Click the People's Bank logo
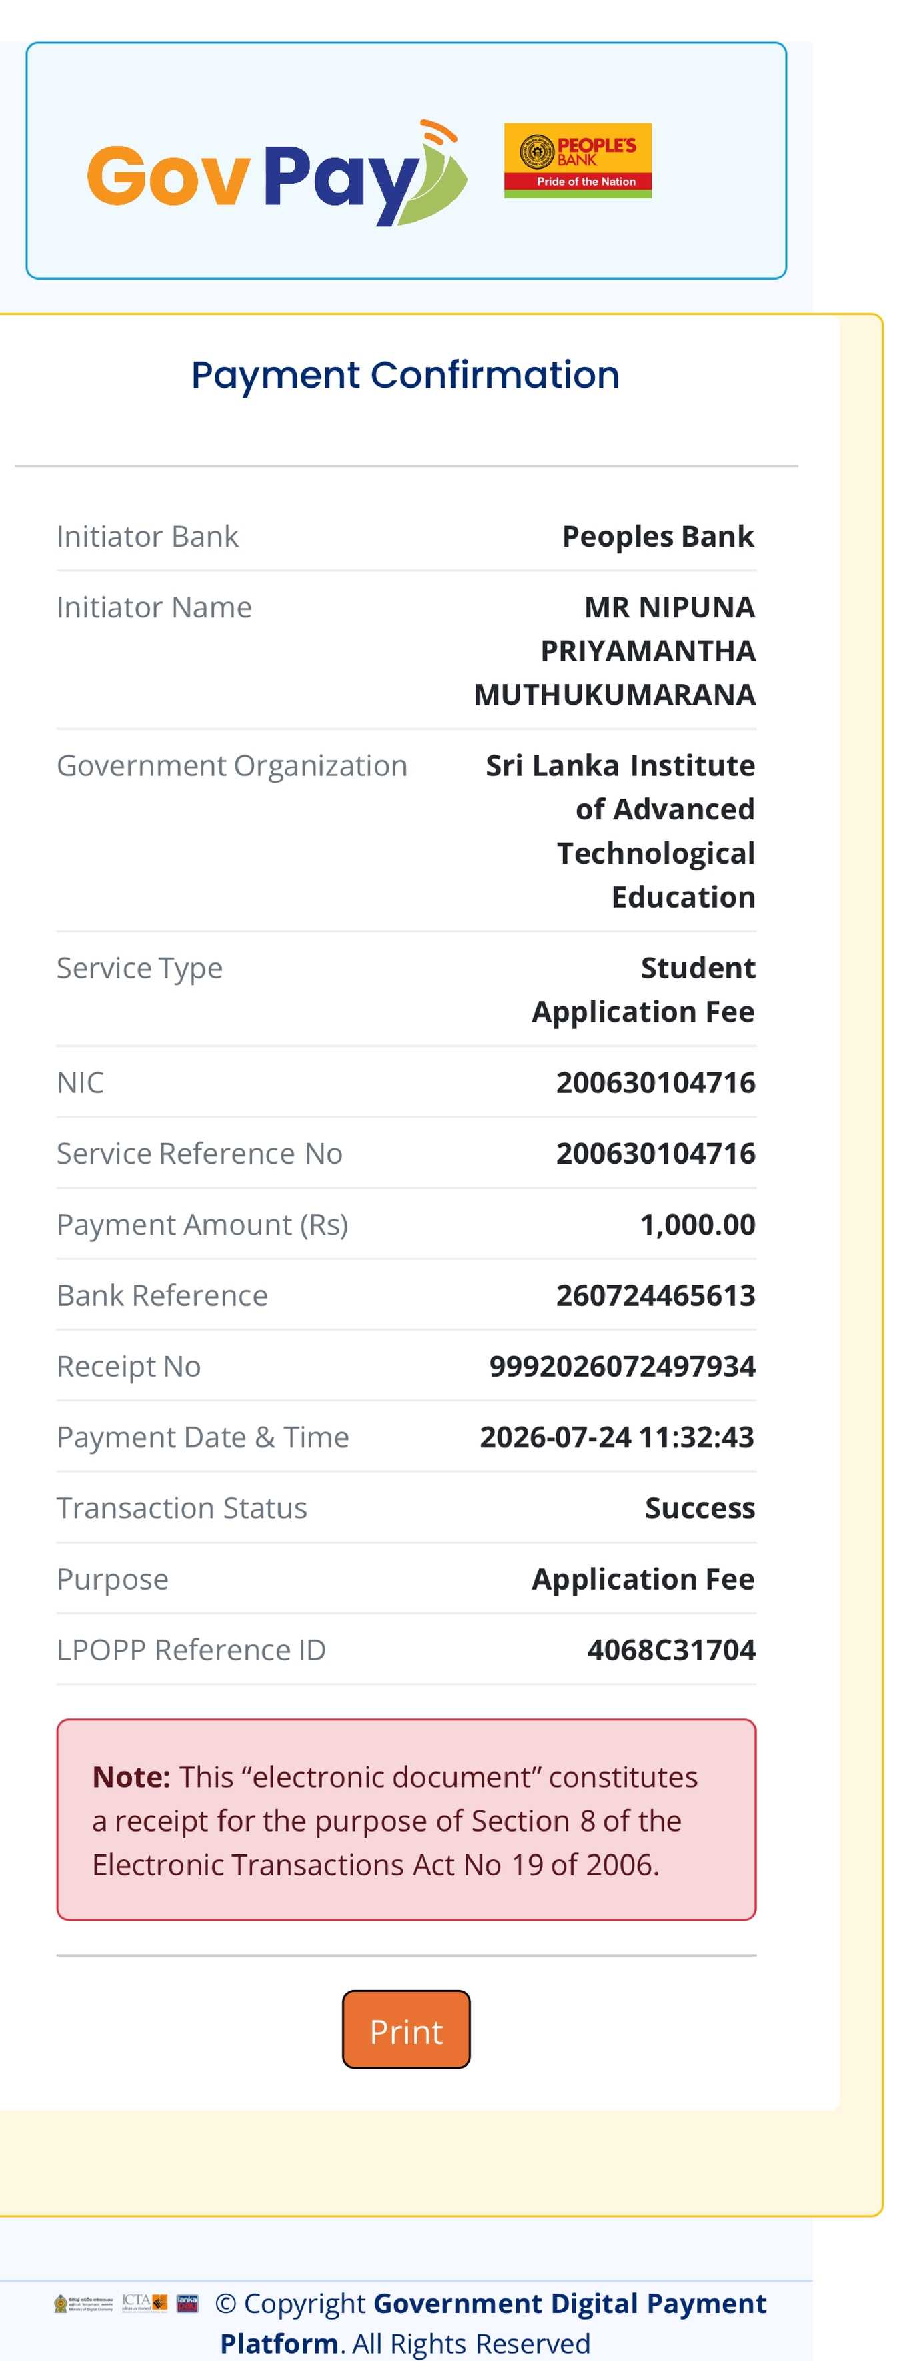The image size is (909, 2361). tap(578, 160)
